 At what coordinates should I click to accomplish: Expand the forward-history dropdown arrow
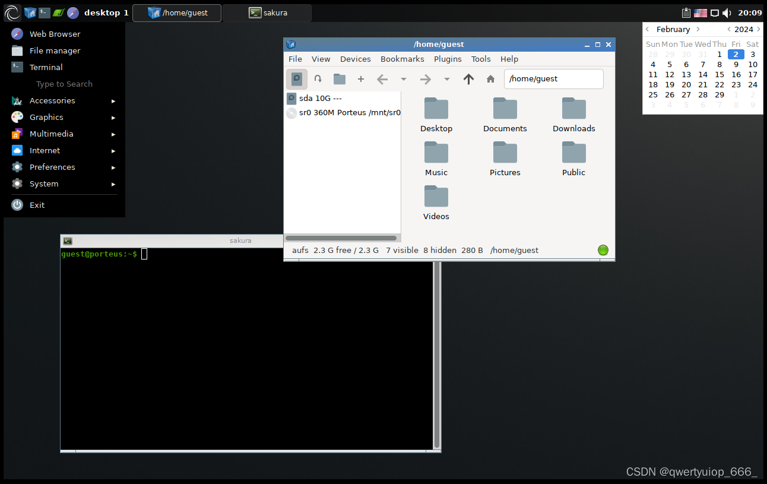(446, 78)
